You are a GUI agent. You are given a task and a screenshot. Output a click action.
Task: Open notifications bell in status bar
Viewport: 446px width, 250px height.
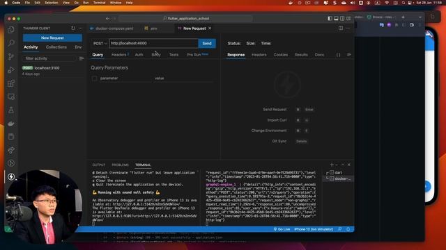tap(348, 229)
